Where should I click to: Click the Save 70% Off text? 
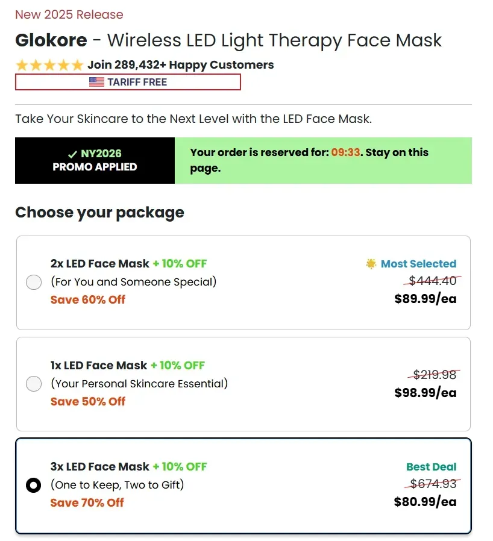88,502
